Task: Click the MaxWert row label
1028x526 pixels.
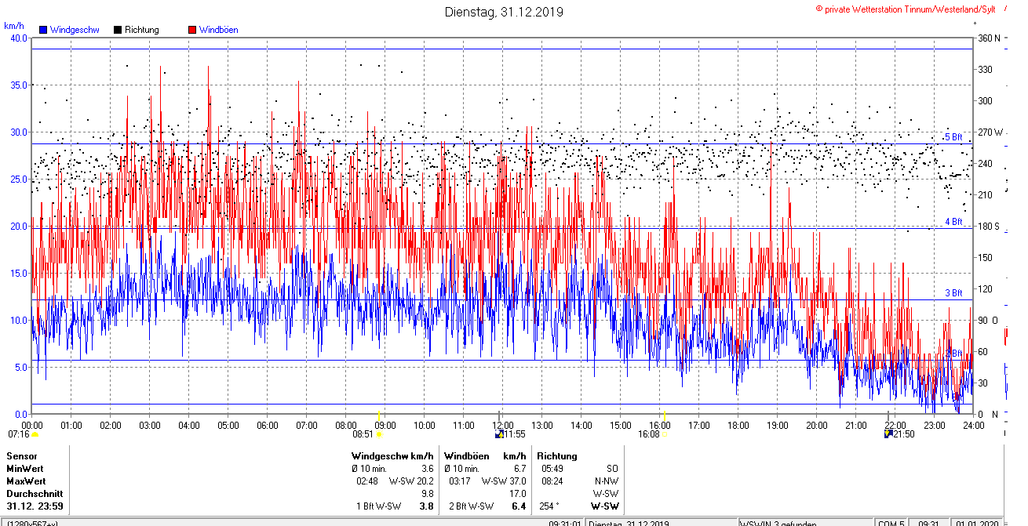Action: (27, 481)
